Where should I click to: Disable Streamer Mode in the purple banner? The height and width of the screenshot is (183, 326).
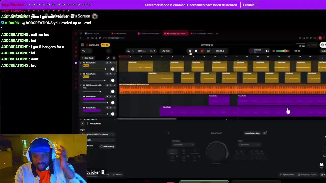(249, 5)
